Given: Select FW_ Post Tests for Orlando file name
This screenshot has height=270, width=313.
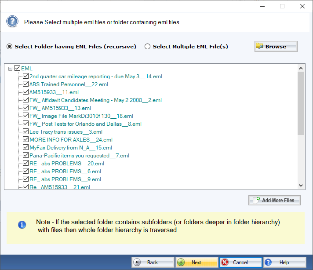Looking at the screenshot, I should click(85, 124).
